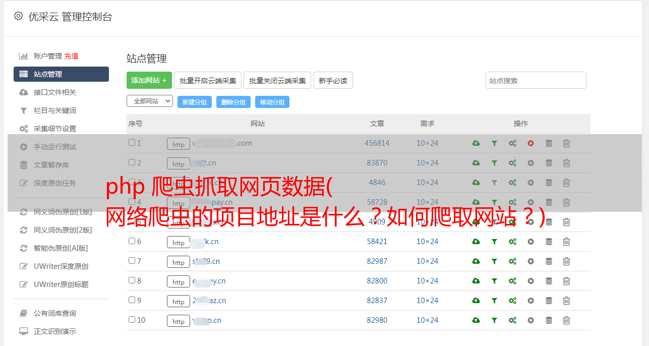The image size is (649, 346).
Task: Select the checkbox for site number 6
Action: pos(132,241)
